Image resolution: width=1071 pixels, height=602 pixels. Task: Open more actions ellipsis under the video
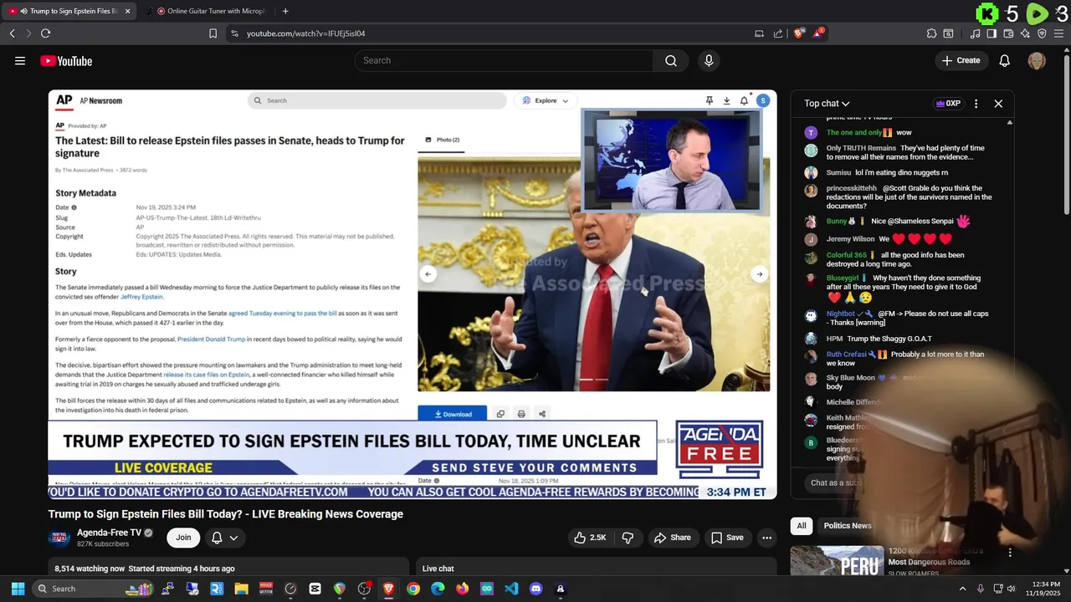click(x=766, y=538)
